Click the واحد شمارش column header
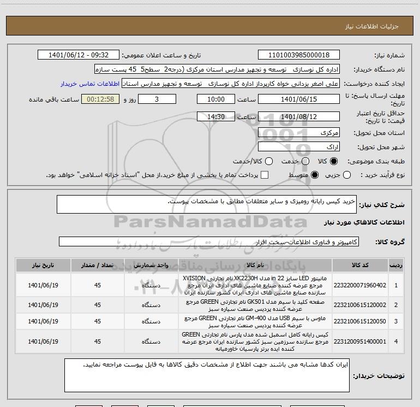The image size is (420, 407). tap(151, 266)
